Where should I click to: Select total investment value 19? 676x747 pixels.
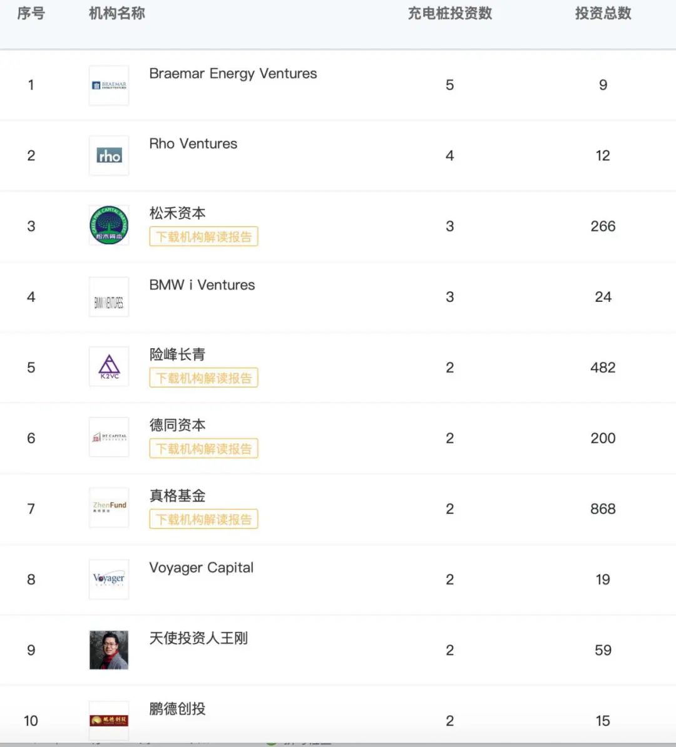[x=603, y=579]
